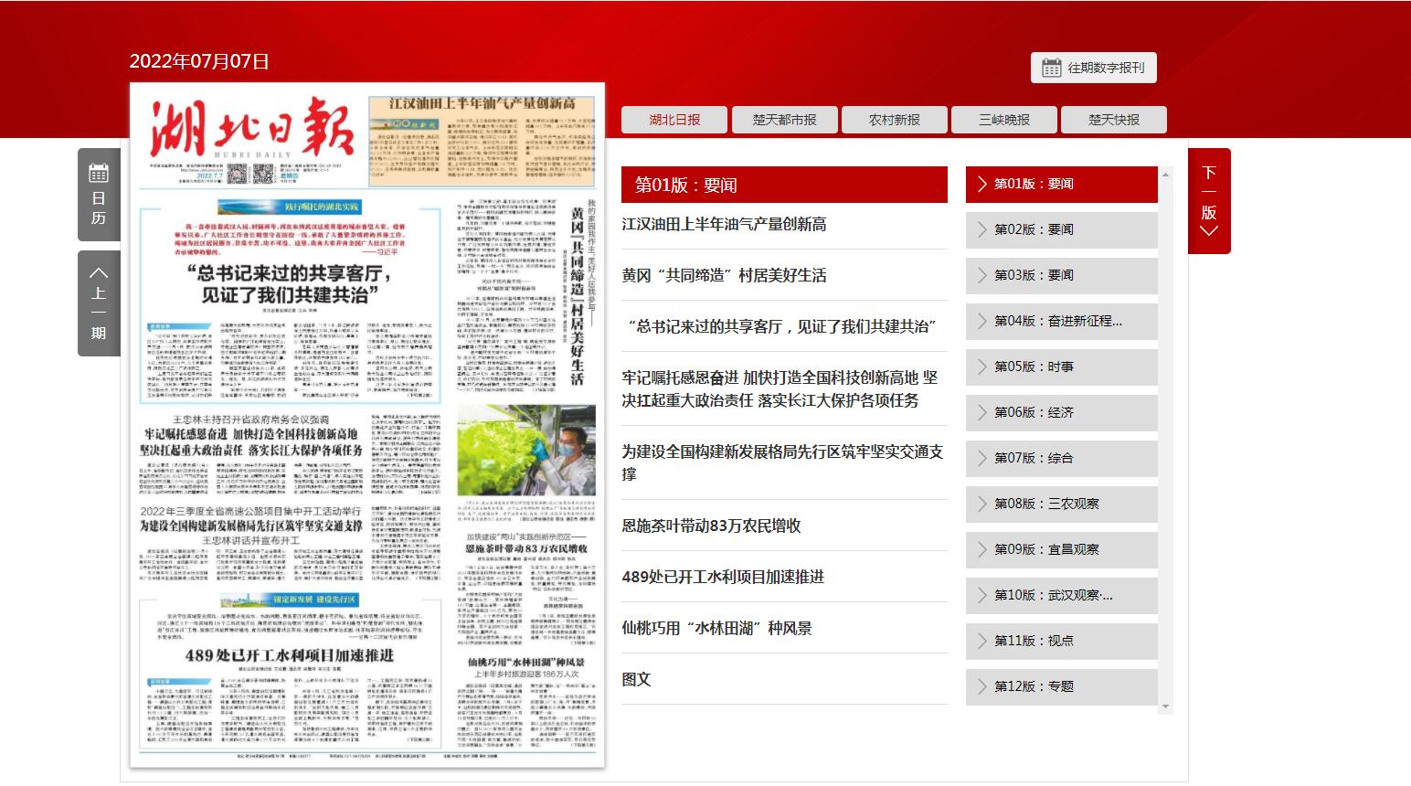The width and height of the screenshot is (1411, 786).
Task: Click the up chevron above 上一期
Action: (99, 272)
